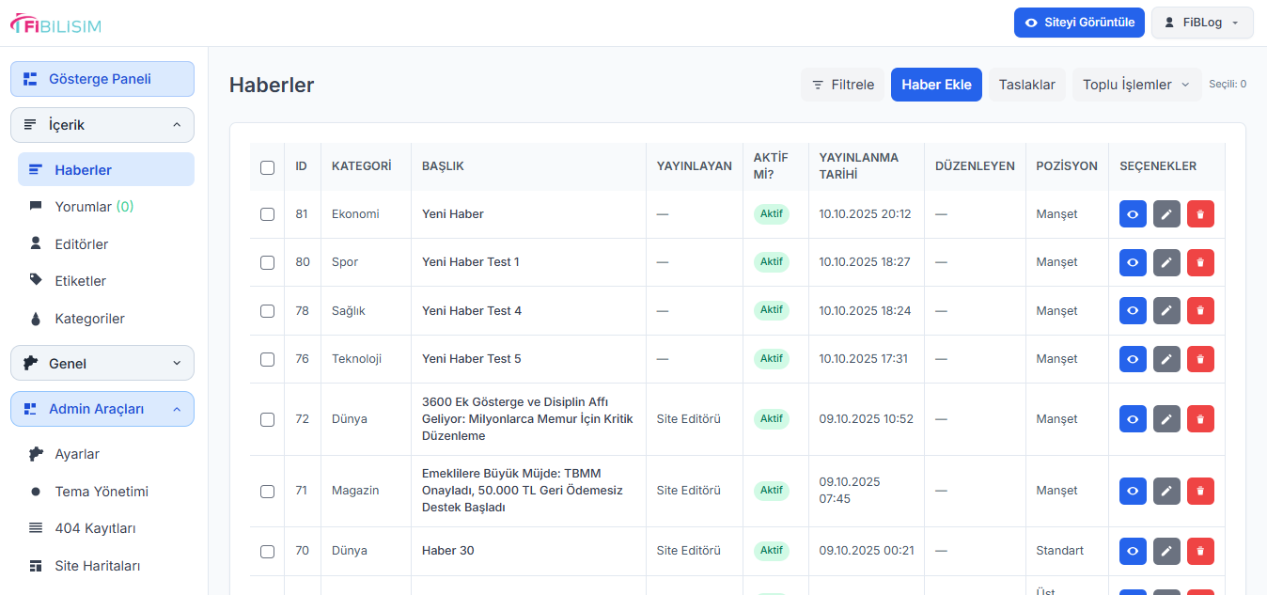Screen dimensions: 1267x595
Task: Click the date '10.10.2025 18:27'
Action: click(x=865, y=262)
